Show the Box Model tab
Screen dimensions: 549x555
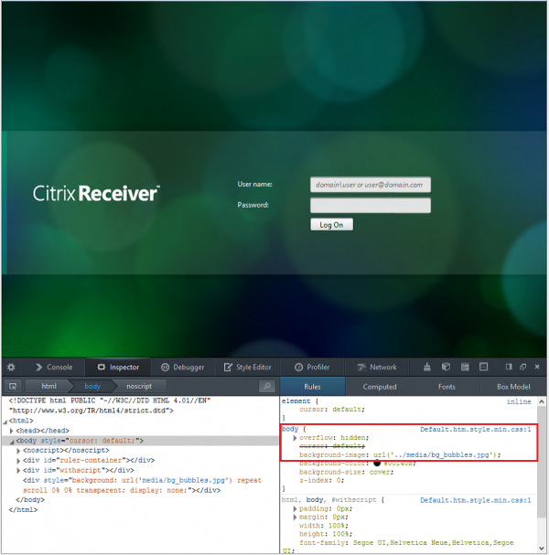[x=512, y=387]
